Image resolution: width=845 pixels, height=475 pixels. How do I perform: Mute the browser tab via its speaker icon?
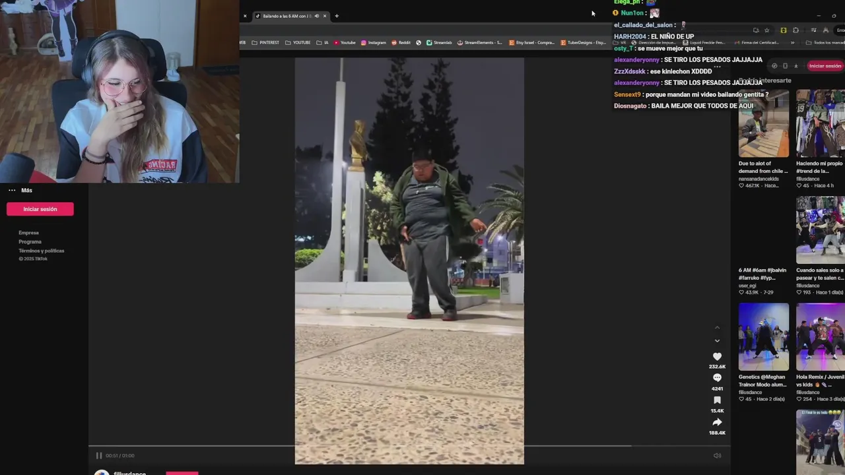[316, 16]
